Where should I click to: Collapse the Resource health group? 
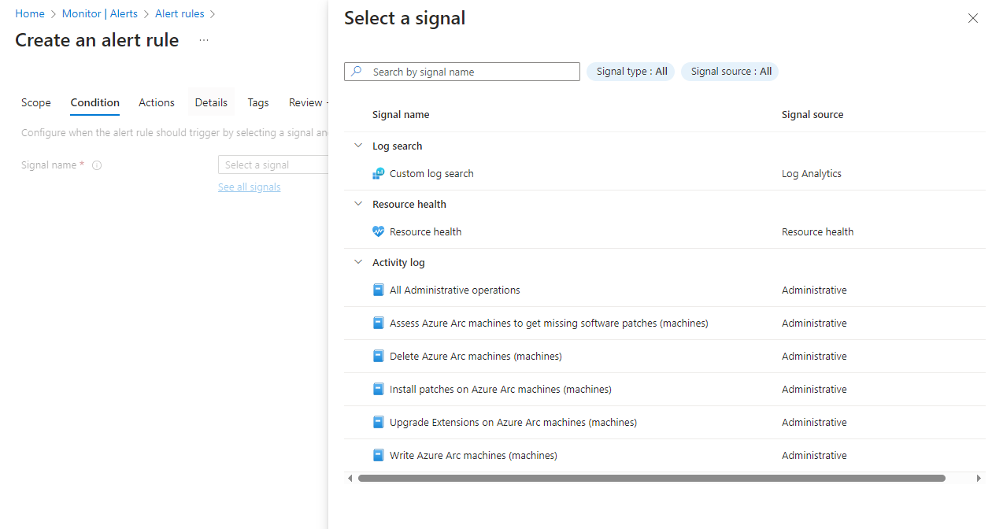coord(358,204)
